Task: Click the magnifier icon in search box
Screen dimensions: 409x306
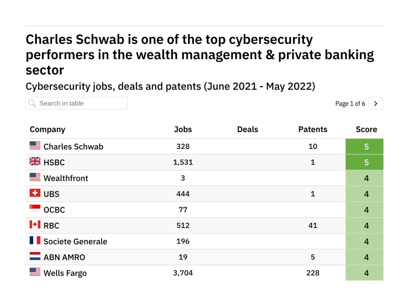Action: [x=32, y=104]
